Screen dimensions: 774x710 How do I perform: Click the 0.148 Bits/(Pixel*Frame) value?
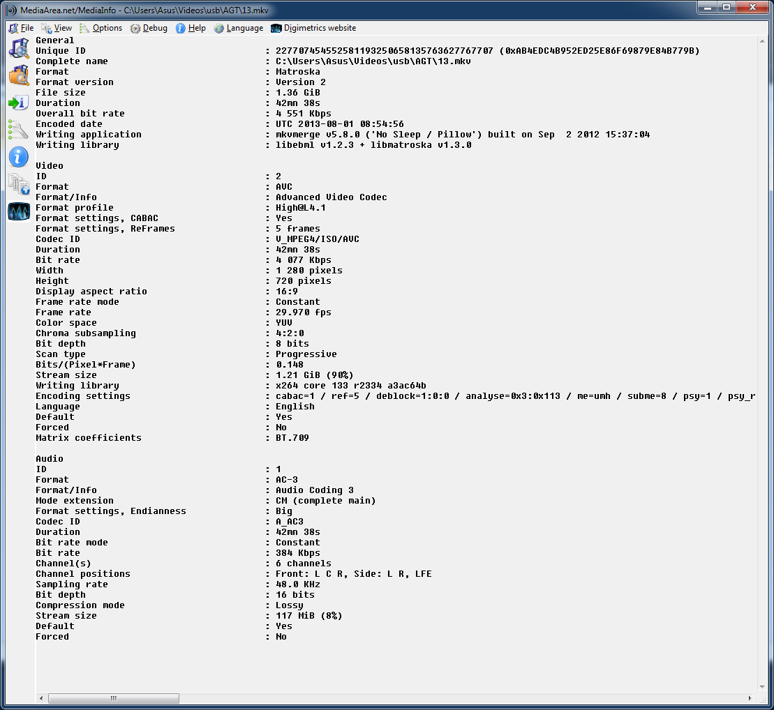click(290, 365)
